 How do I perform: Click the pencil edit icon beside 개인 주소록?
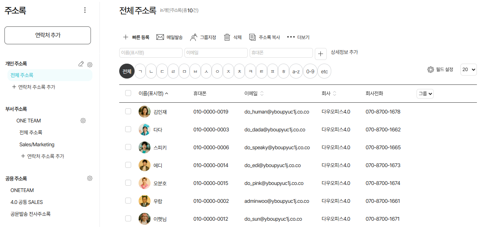point(81,64)
